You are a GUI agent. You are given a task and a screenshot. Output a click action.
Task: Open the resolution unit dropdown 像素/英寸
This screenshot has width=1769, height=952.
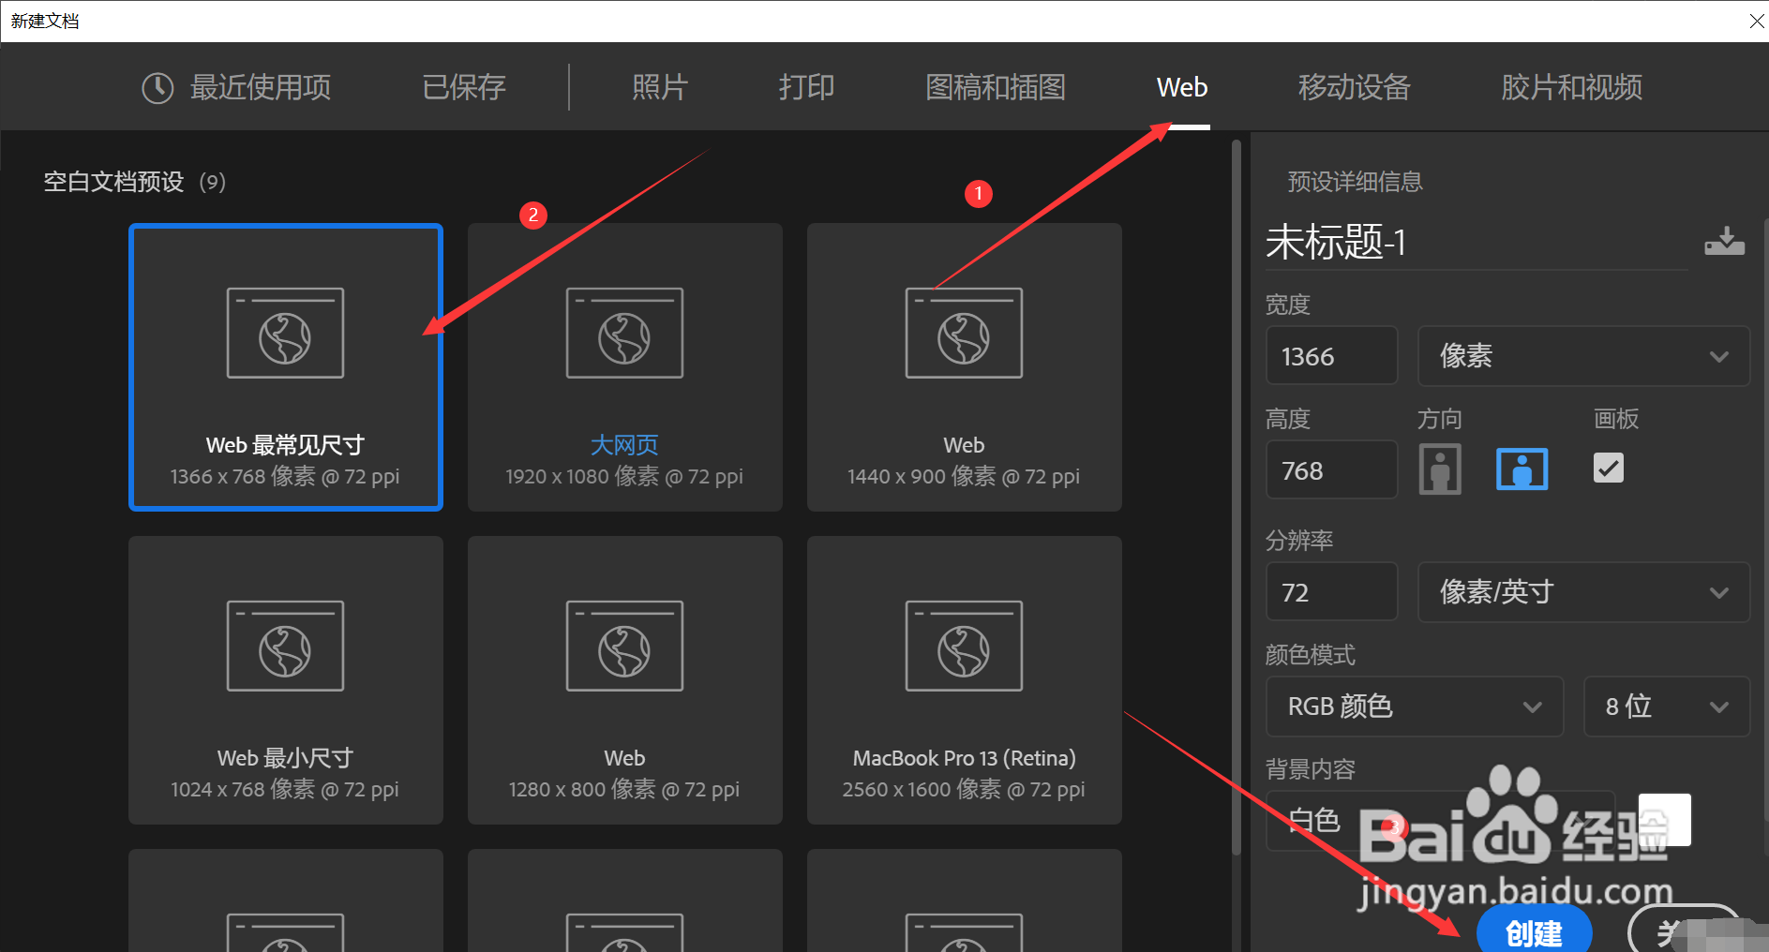pos(1583,592)
